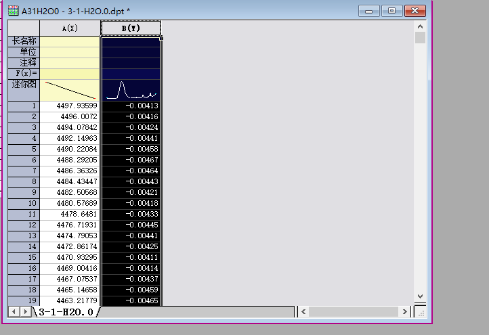Click horizontal scrollbar right arrow
This screenshot has width=489, height=335.
(x=405, y=312)
